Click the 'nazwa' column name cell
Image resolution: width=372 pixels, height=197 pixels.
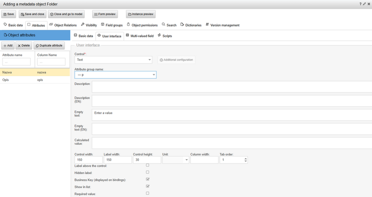pos(42,72)
